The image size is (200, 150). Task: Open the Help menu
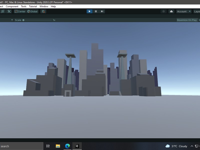53,6
